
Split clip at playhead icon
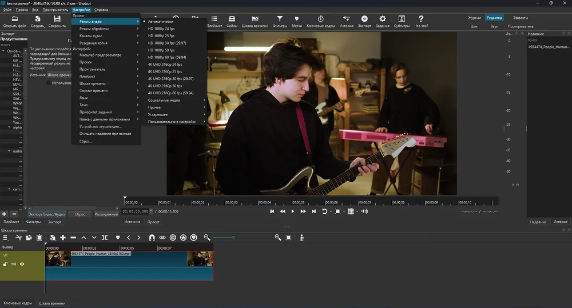click(104, 238)
